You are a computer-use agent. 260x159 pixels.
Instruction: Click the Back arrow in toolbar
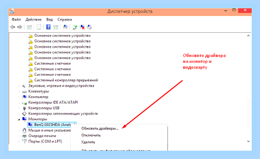pos(13,27)
